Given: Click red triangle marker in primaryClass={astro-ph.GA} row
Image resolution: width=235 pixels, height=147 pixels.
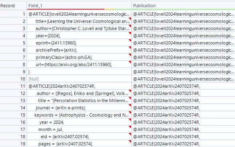Looking at the screenshot, I should 130,55.
